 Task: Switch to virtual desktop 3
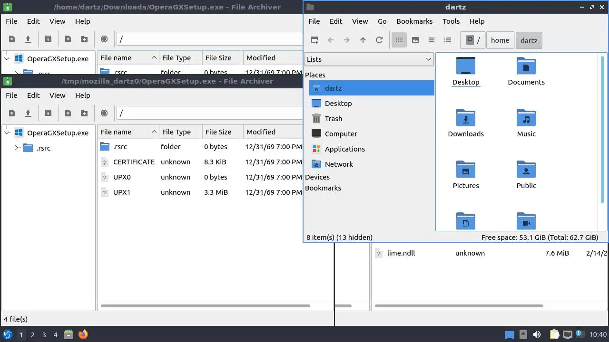pyautogui.click(x=44, y=334)
